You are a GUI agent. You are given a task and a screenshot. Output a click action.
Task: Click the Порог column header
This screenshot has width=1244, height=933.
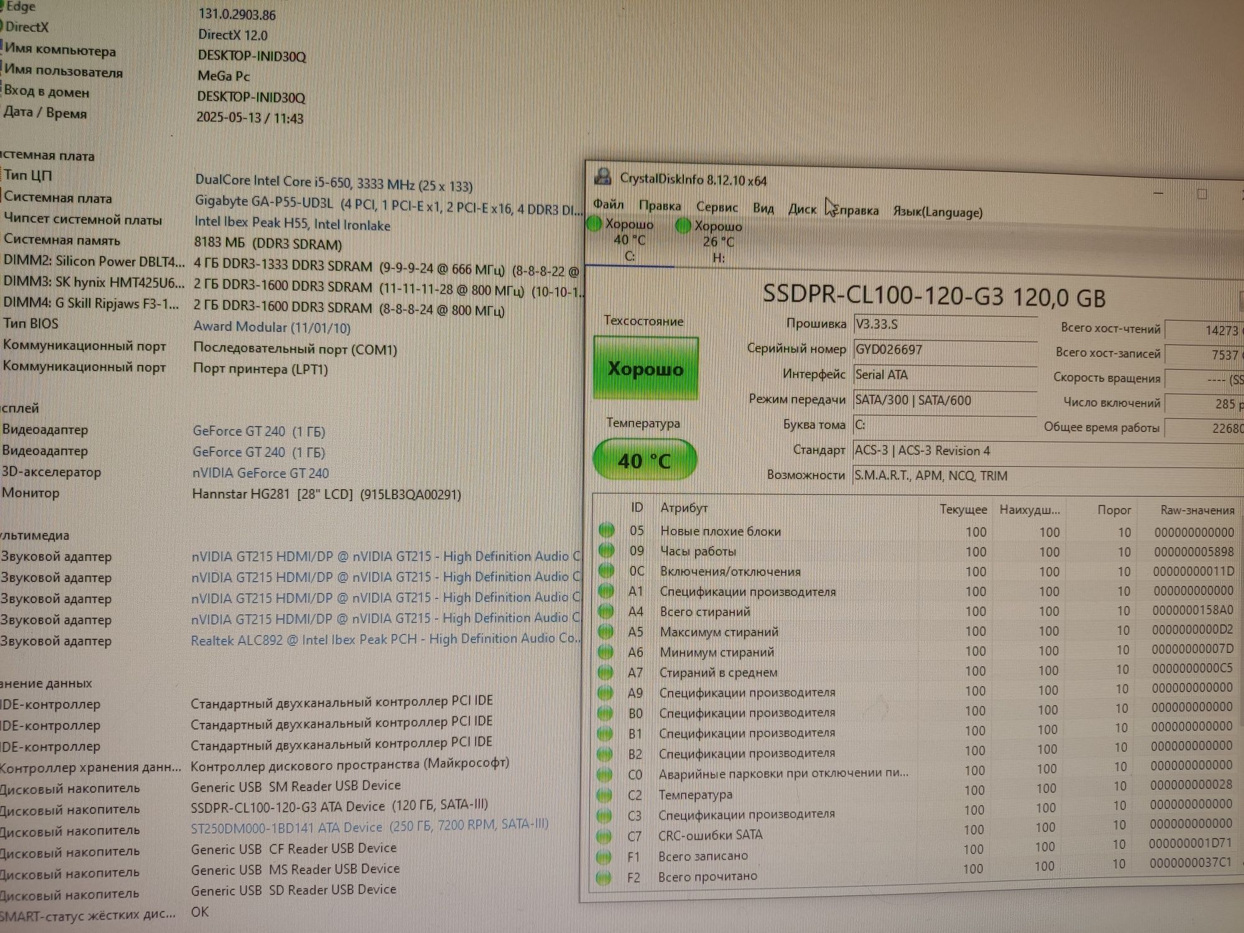1113,510
